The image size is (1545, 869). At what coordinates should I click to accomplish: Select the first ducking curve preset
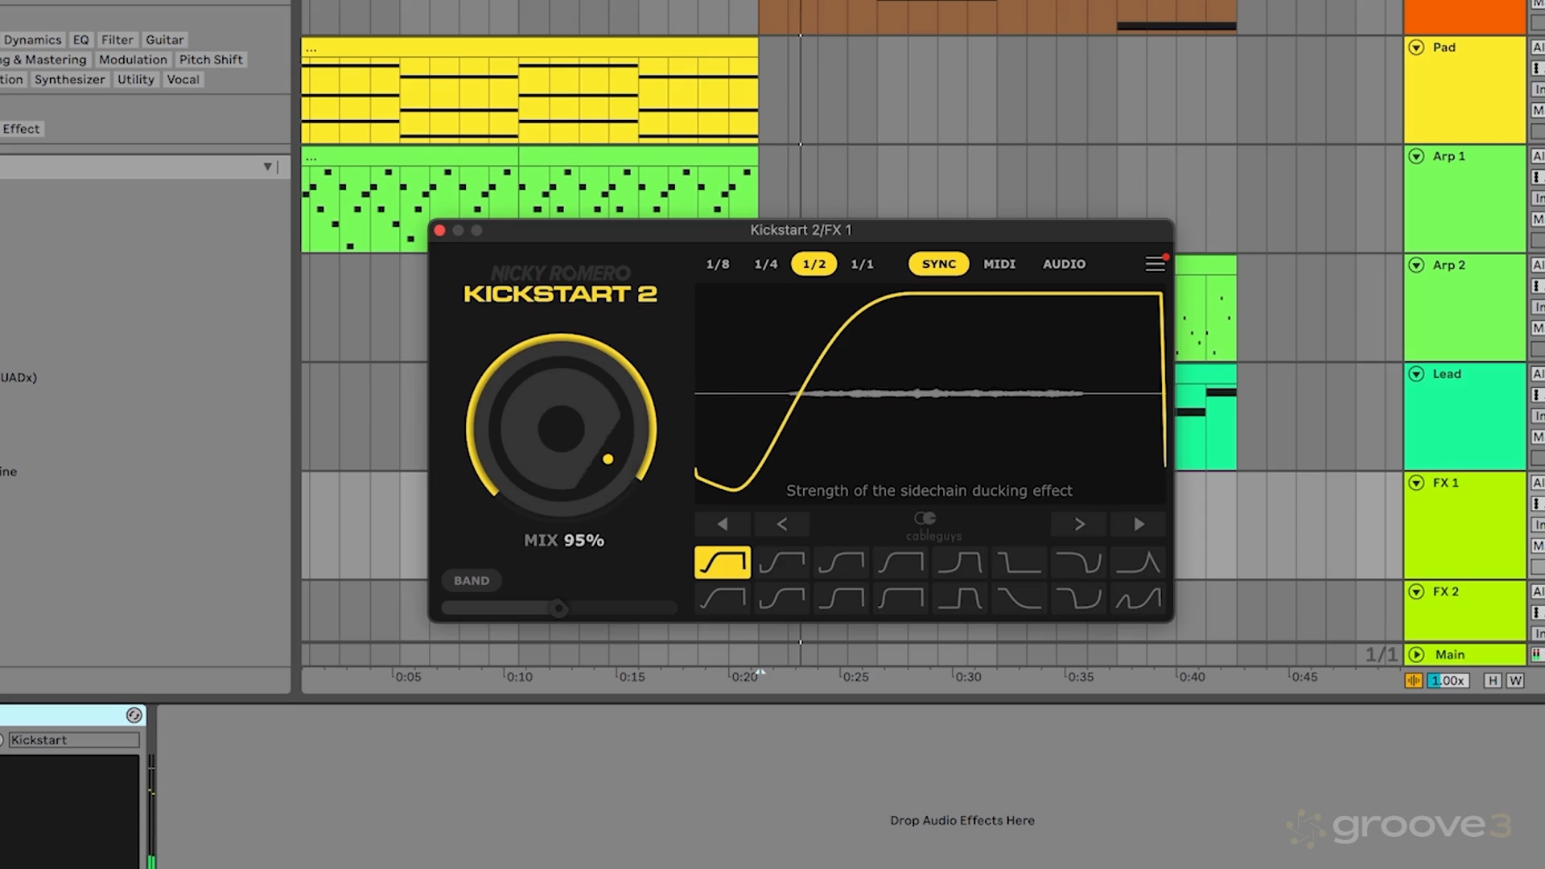pos(723,562)
